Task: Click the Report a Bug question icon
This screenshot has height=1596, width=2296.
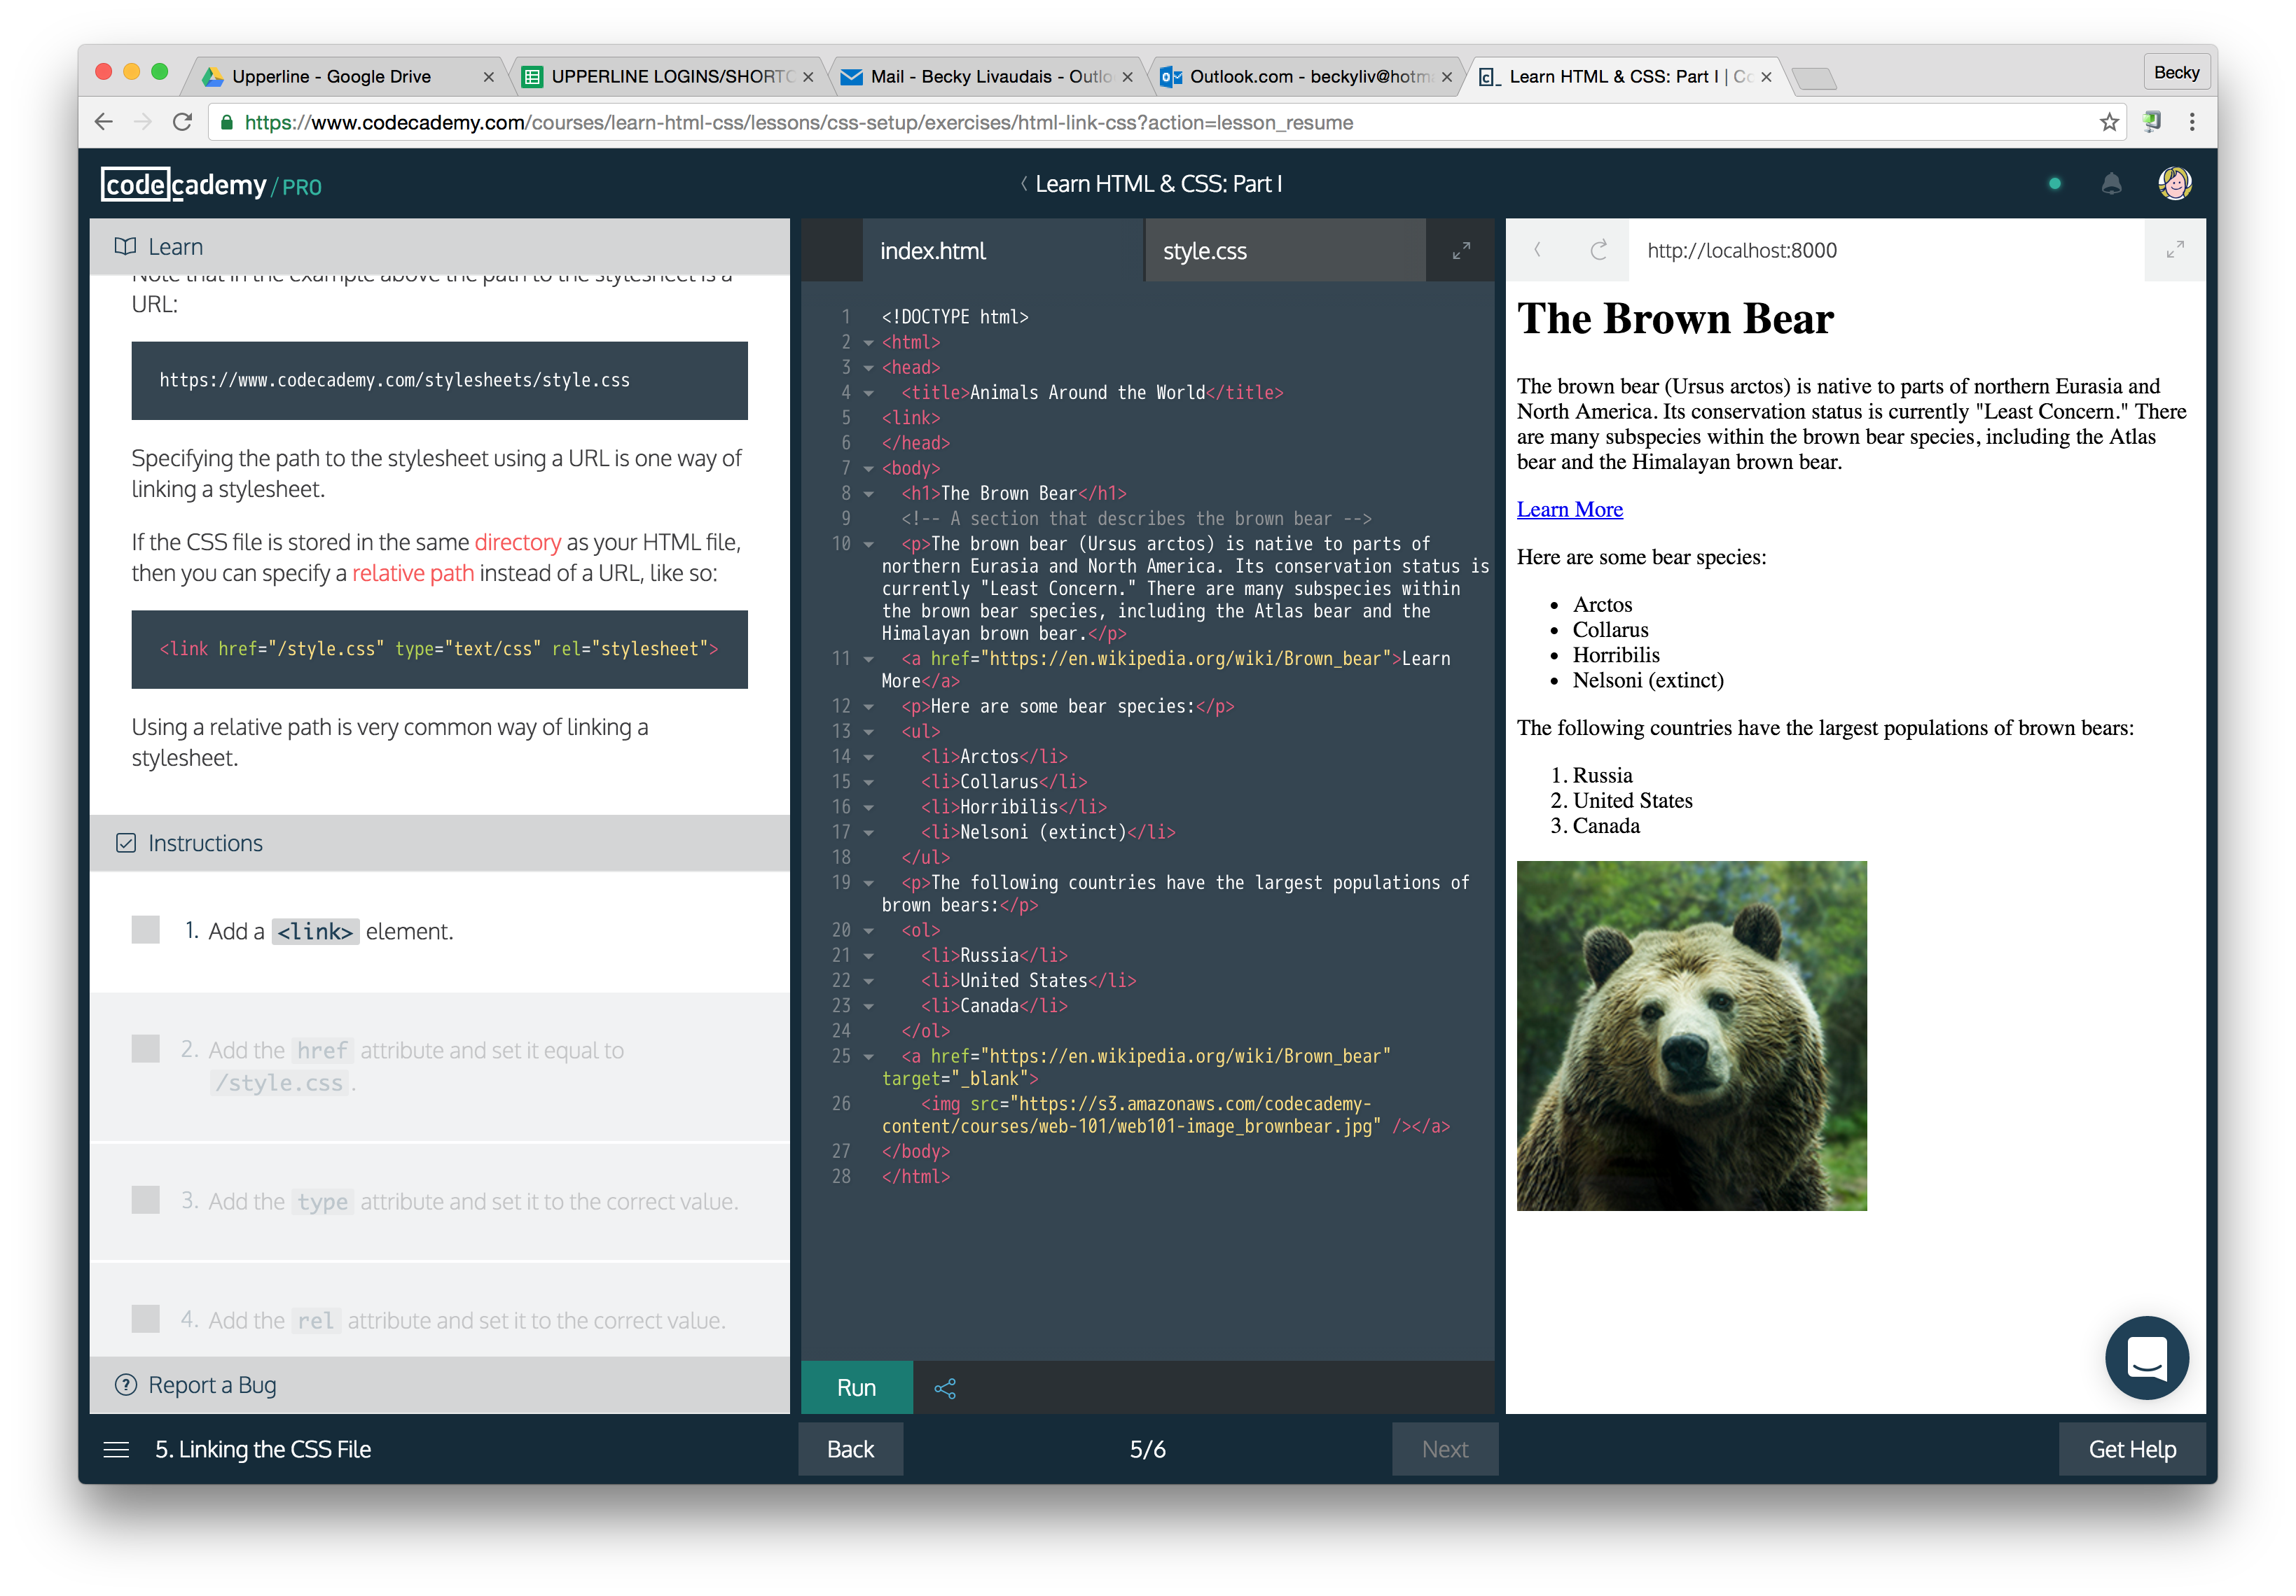Action: point(126,1385)
